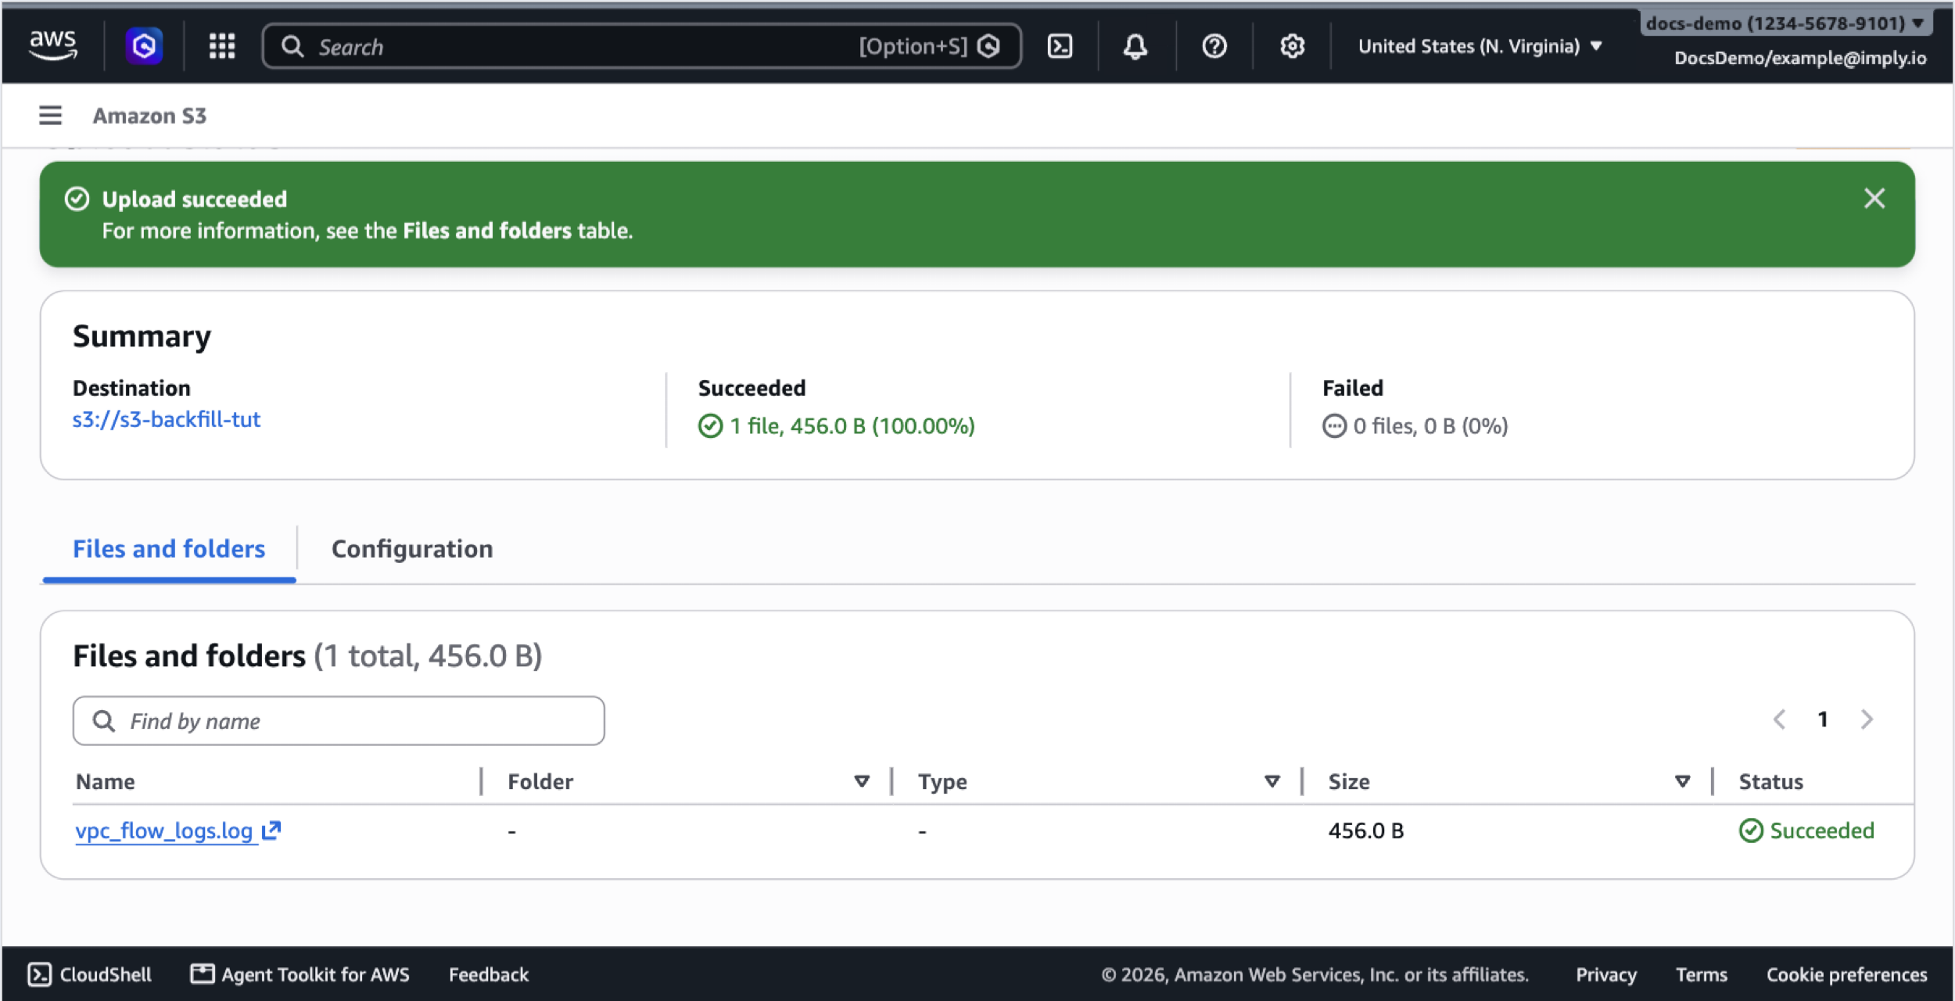
Task: Click the Succeeded status icon in table row
Action: (x=1751, y=831)
